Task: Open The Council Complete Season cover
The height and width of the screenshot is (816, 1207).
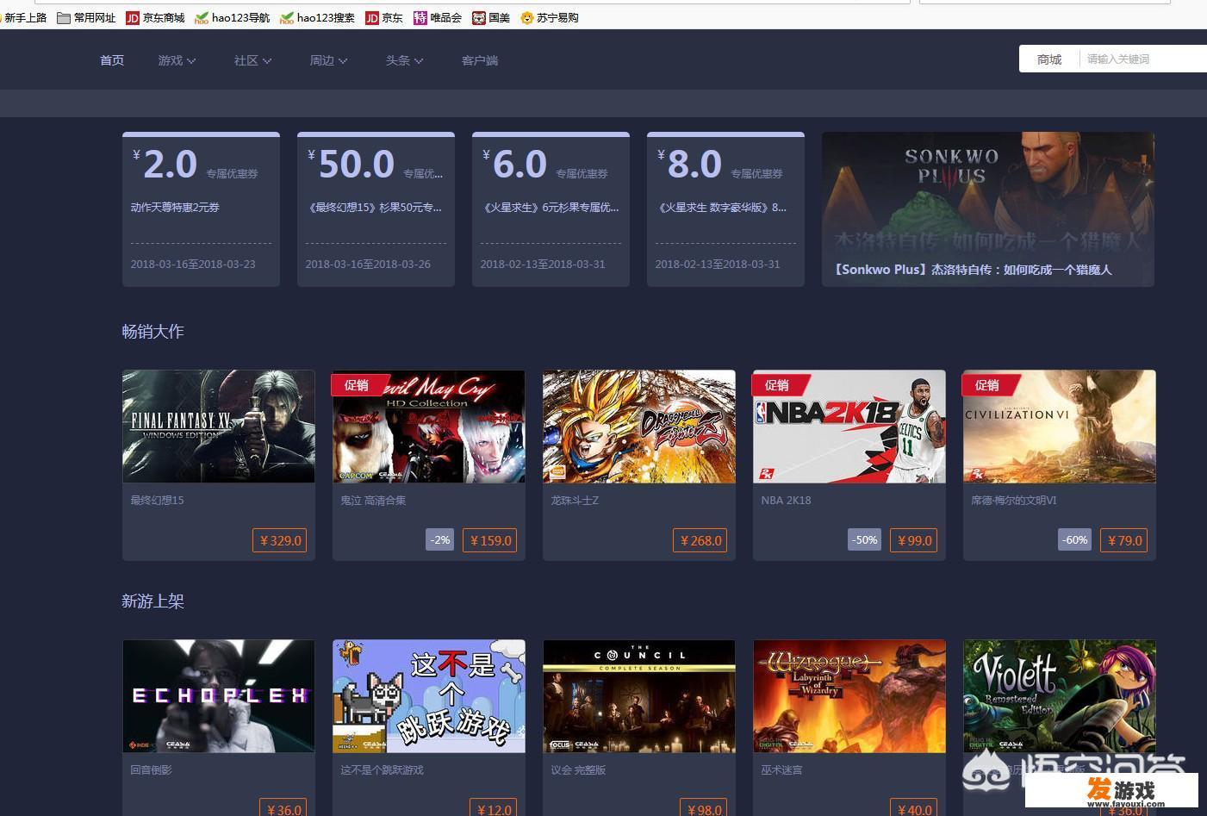Action: [639, 696]
